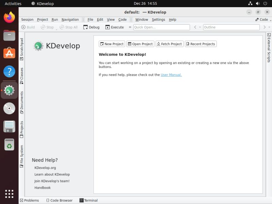Click the New Project button
The height and width of the screenshot is (204, 272).
(x=112, y=44)
